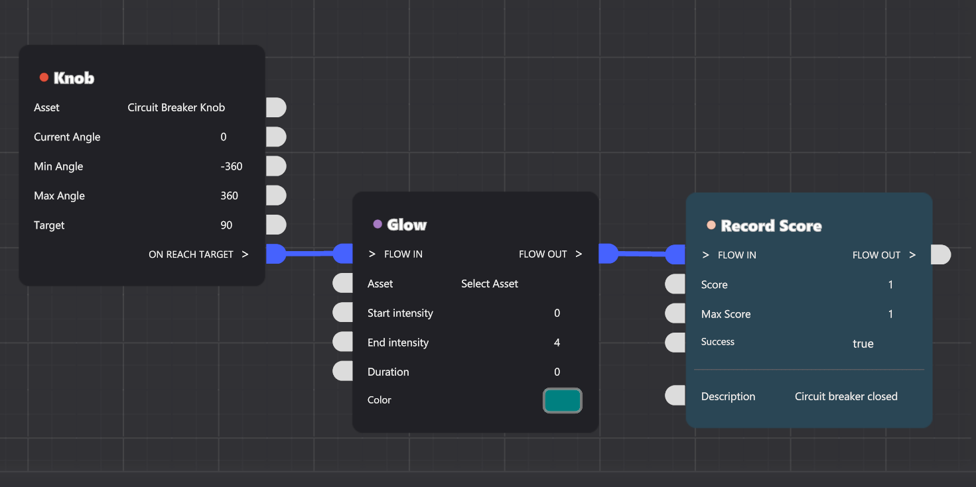Click the End intensity input port
The height and width of the screenshot is (487, 976).
(x=342, y=343)
